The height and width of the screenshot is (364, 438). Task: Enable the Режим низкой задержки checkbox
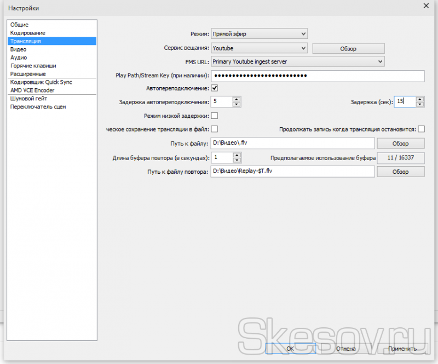[215, 116]
